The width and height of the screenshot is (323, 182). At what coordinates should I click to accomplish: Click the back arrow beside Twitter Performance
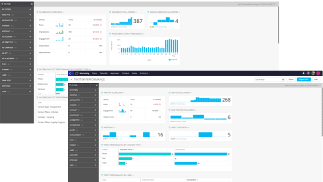(x=72, y=79)
